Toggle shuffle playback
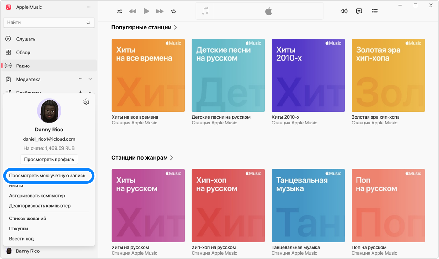 [119, 11]
